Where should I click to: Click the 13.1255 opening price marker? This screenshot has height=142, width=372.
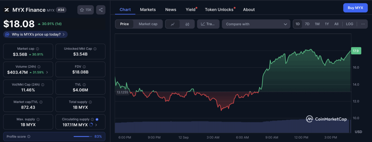(x=122, y=92)
